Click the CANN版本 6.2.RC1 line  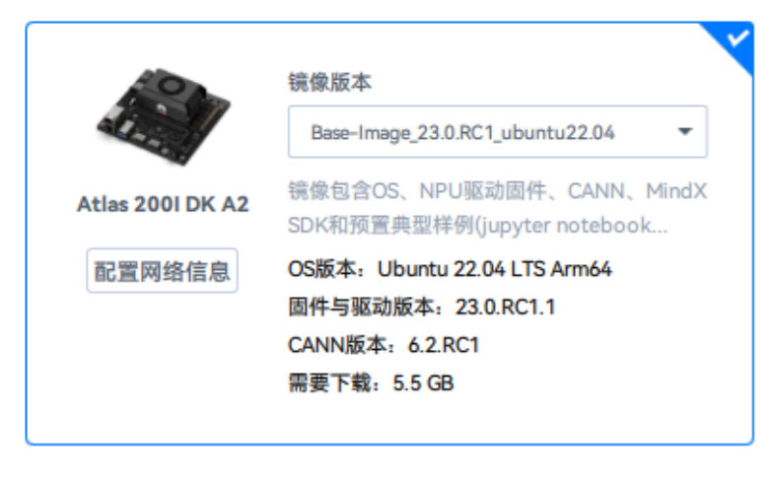384,345
